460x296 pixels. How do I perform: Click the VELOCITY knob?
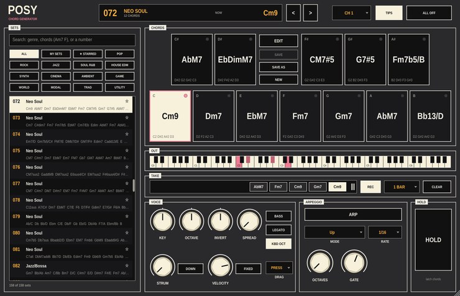click(220, 266)
